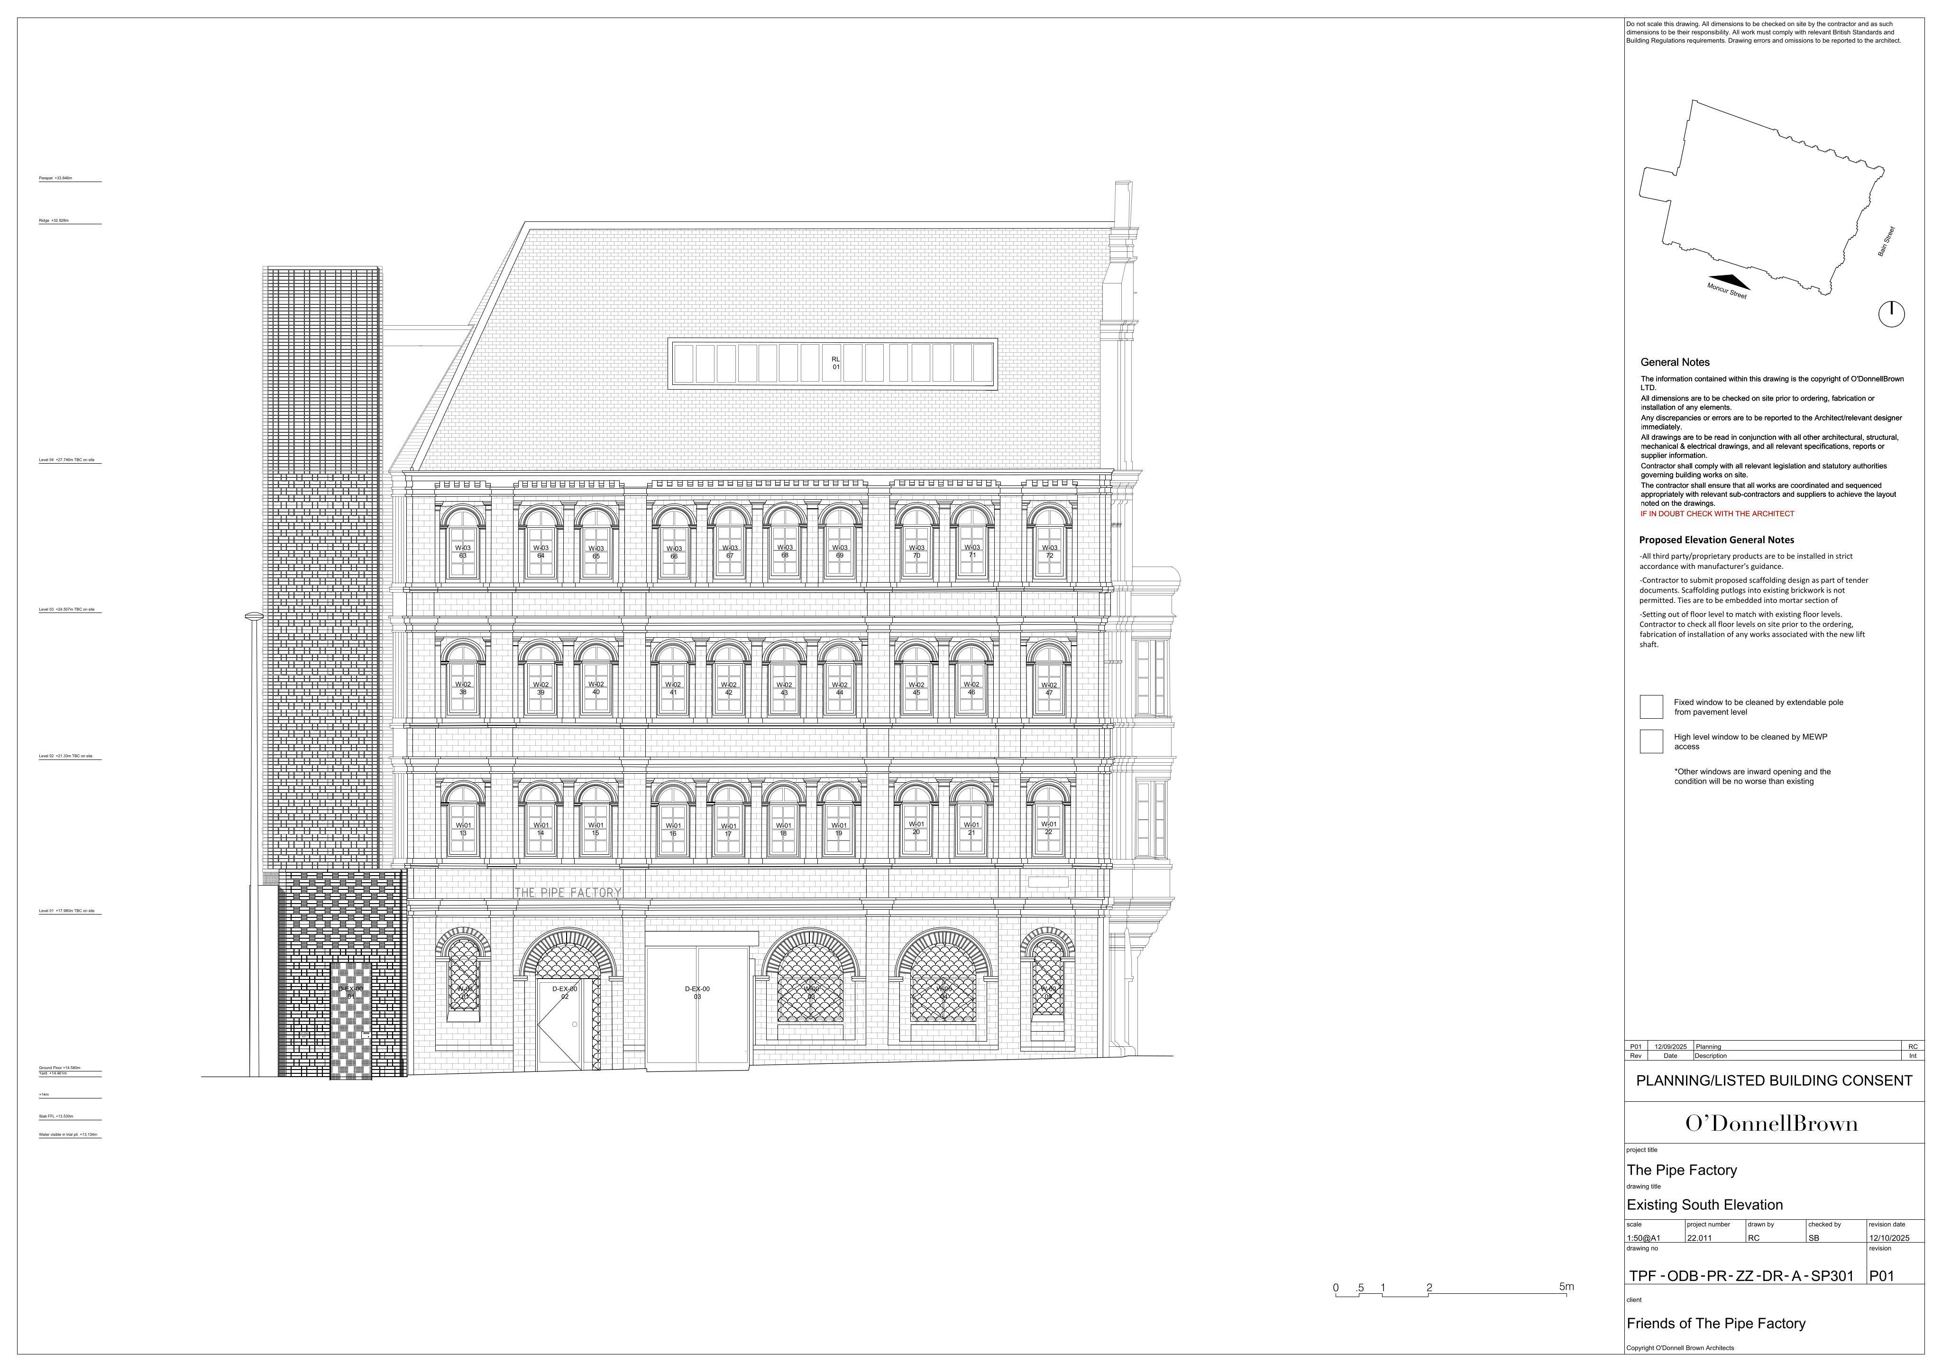Click client name Friends of The Pipe Factory
Image resolution: width=1942 pixels, height=1372 pixels.
(1716, 1323)
